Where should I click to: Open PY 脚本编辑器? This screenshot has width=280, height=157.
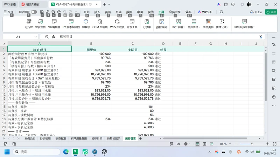tap(71, 24)
